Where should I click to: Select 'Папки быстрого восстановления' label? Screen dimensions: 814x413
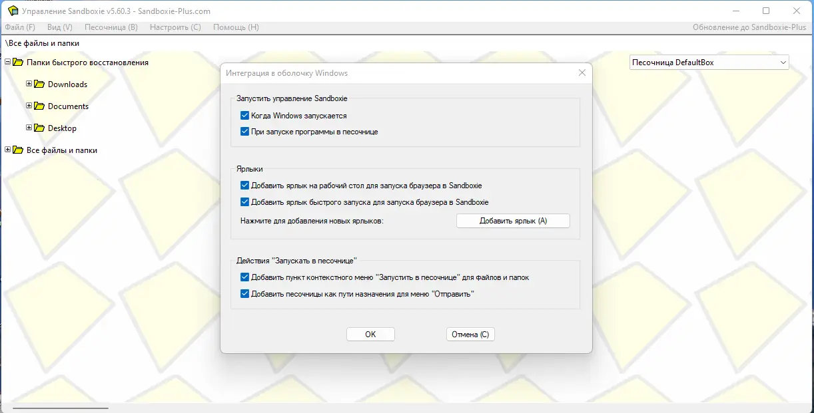click(x=87, y=63)
